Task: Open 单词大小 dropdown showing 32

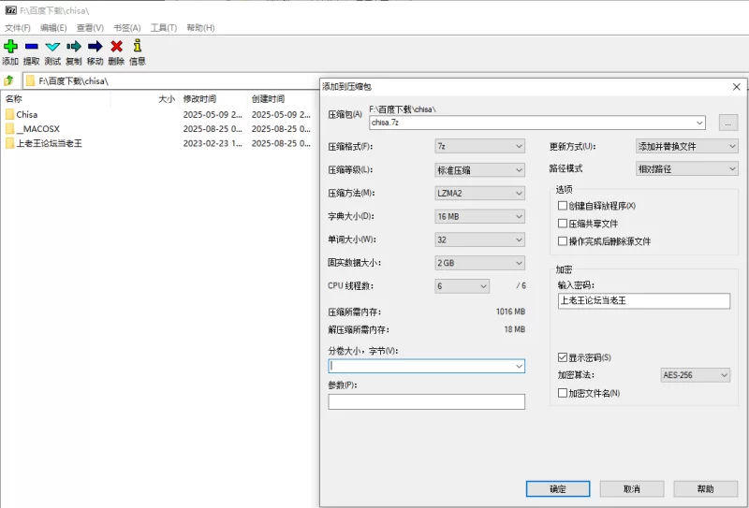Action: coord(479,239)
